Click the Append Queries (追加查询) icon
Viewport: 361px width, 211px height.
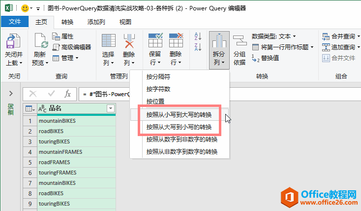pos(326,47)
